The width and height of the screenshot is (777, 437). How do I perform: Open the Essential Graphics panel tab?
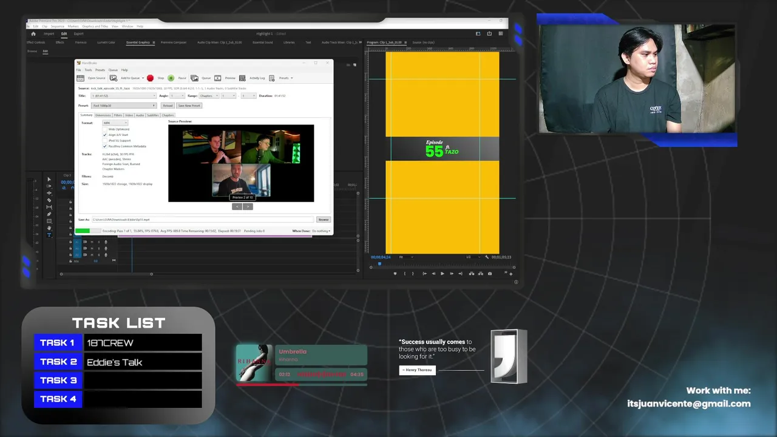pyautogui.click(x=138, y=42)
